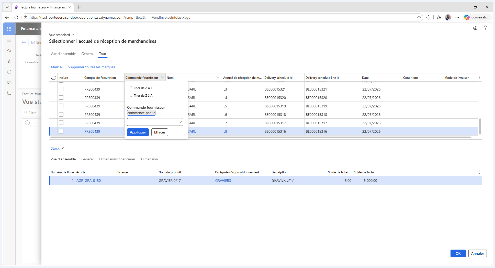
Task: Open the Vue standard view selector
Action: [x=62, y=35]
